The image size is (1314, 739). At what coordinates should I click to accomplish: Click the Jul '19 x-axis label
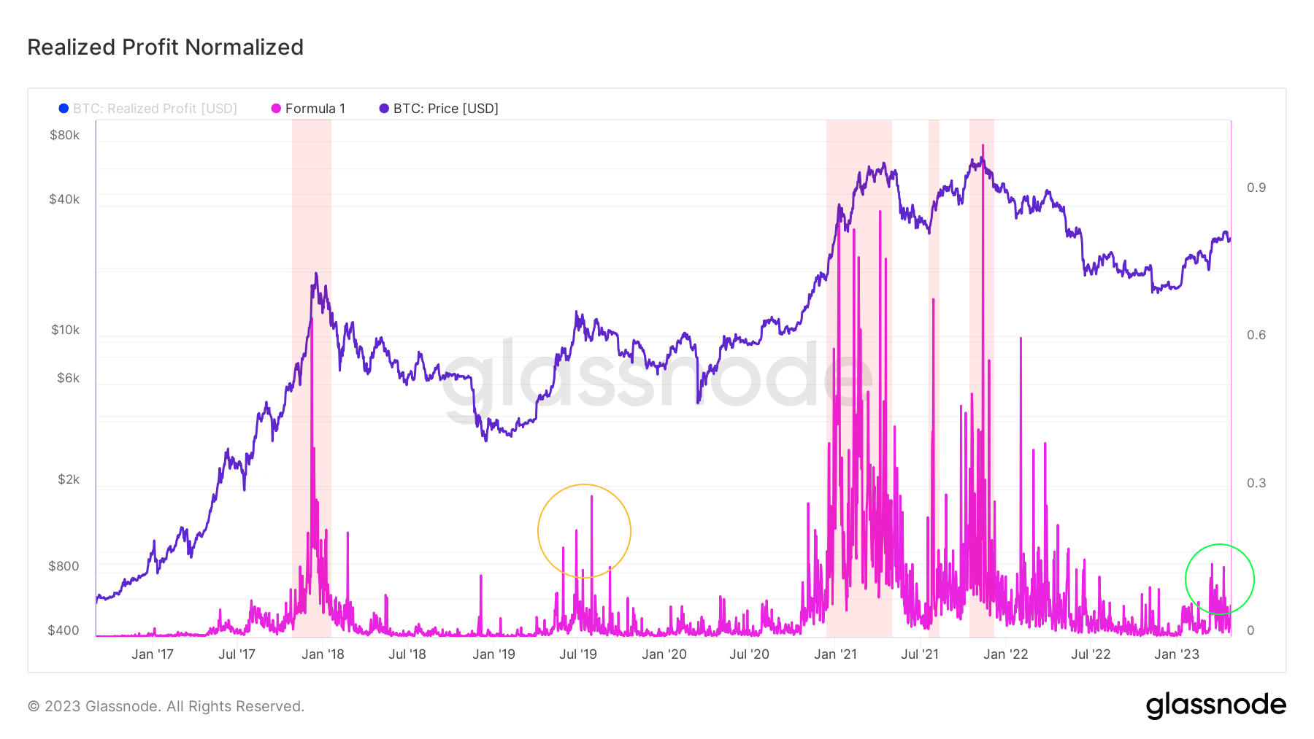578,654
